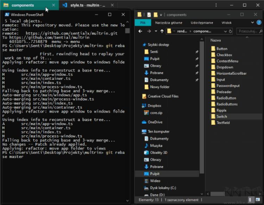Open Obiekty 3D folder
264x205 pixels.
(x=158, y=153)
